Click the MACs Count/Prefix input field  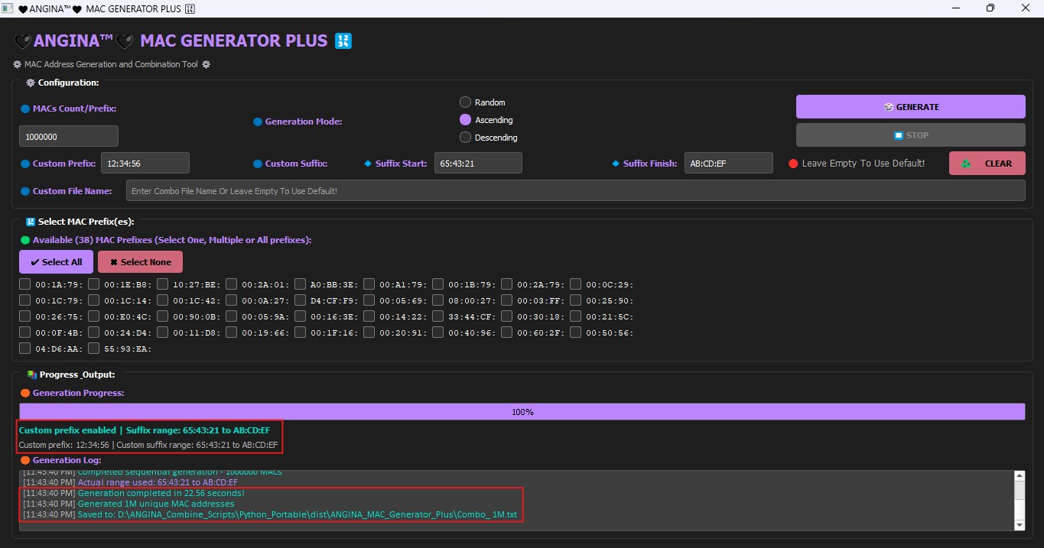[x=69, y=136]
